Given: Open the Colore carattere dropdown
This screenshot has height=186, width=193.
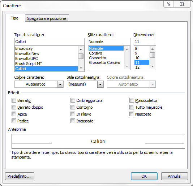Looking at the screenshot, I should (60, 84).
